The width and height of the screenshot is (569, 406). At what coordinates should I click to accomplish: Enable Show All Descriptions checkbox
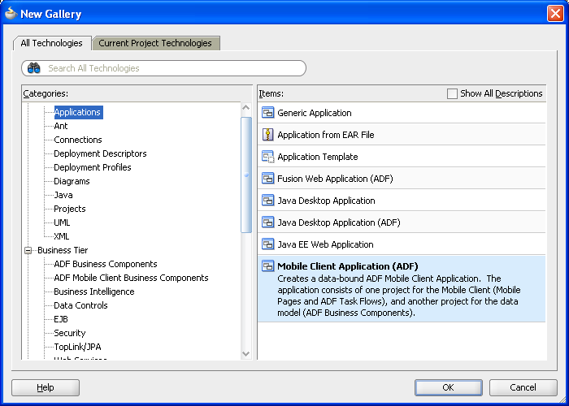(452, 93)
